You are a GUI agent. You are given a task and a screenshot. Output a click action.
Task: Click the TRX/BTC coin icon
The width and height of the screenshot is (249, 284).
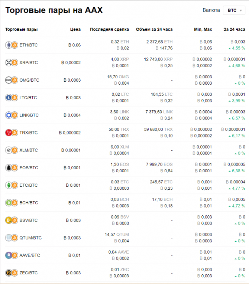coord(12,133)
